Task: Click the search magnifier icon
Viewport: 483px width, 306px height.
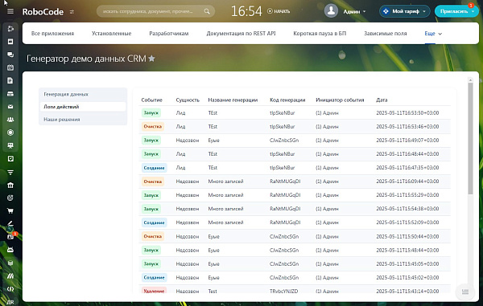Action: click(x=207, y=11)
